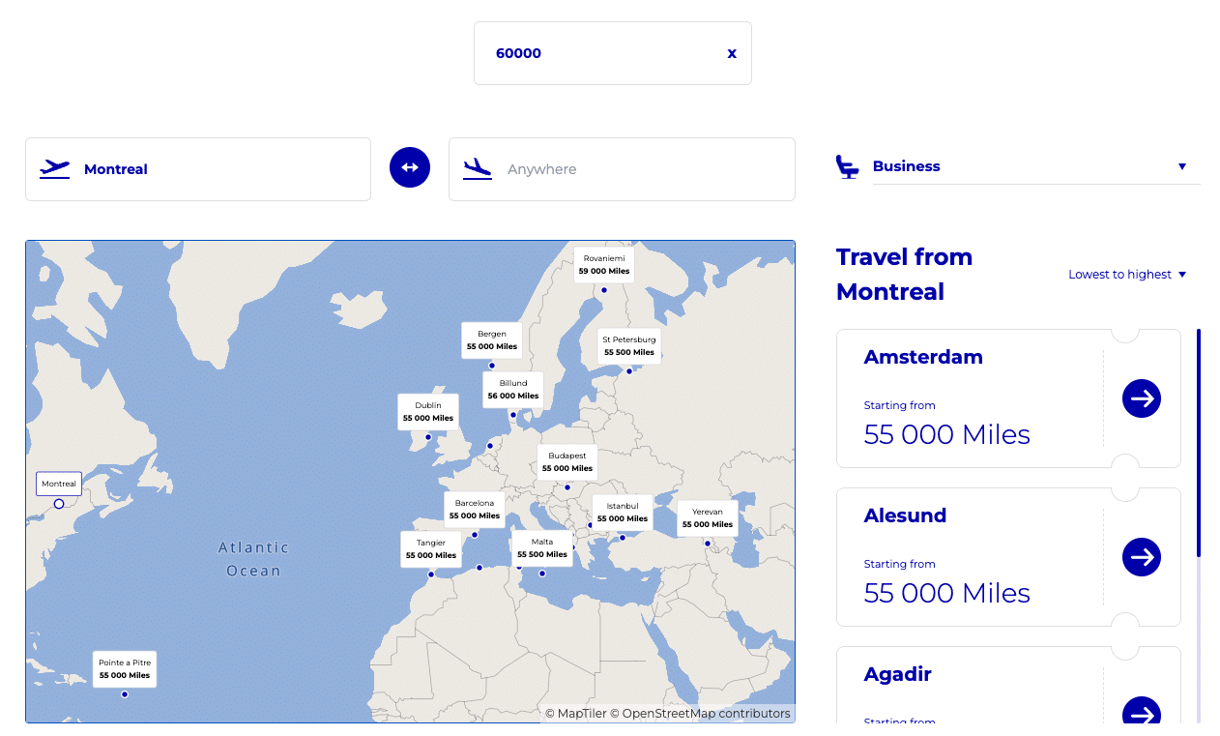1220x736 pixels.
Task: Click the Montreal origin input field
Action: pyautogui.click(x=222, y=169)
